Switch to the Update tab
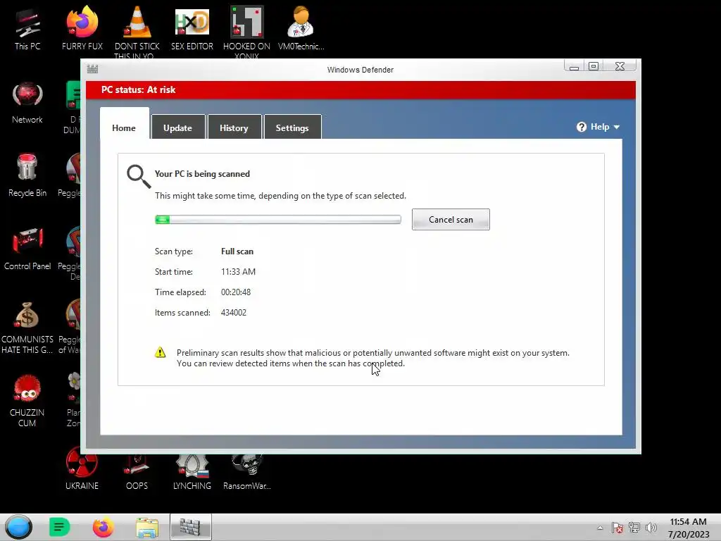Screen dimensions: 721x541 178,127
